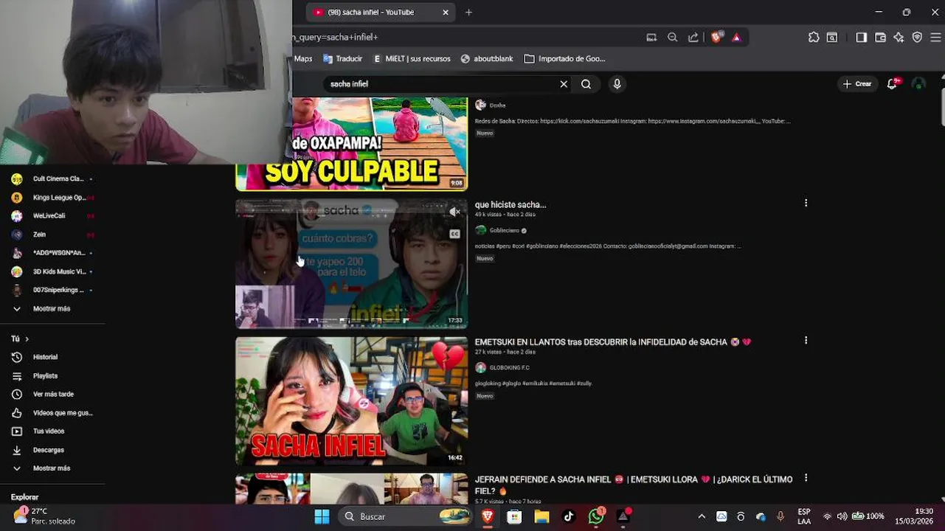Expand subscriptions with Mostrar más
Image resolution: width=945 pixels, height=531 pixels.
[52, 309]
